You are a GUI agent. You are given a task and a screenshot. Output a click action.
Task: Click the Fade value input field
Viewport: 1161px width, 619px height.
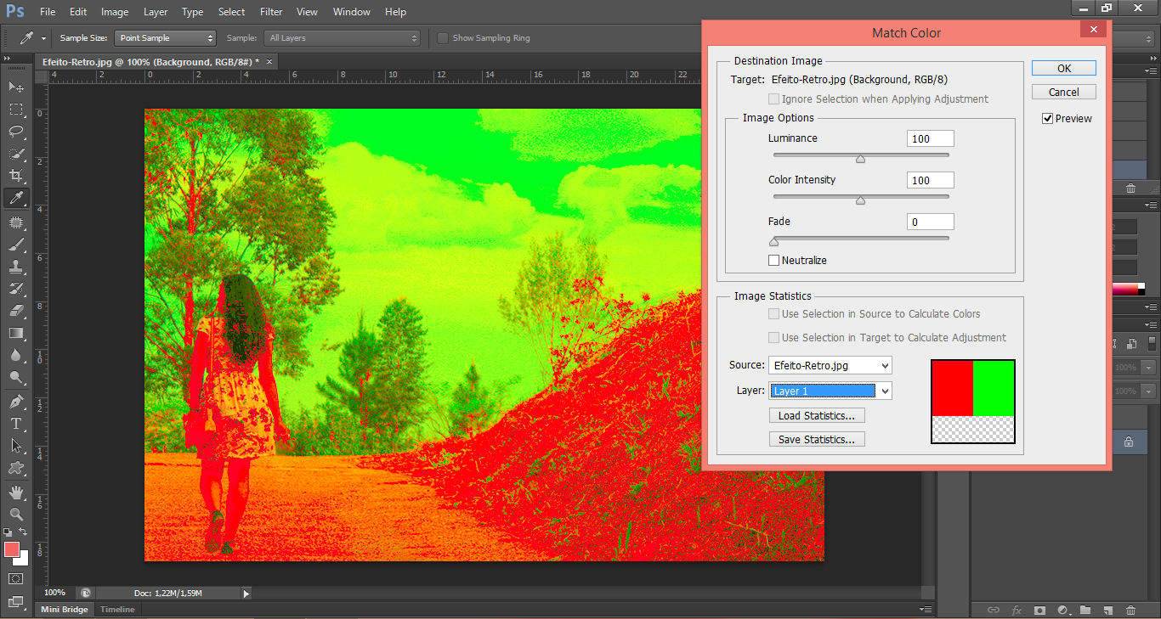[x=930, y=222]
